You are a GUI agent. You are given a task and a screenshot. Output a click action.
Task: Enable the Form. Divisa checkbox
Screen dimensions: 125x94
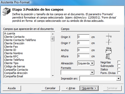click(x=119, y=73)
